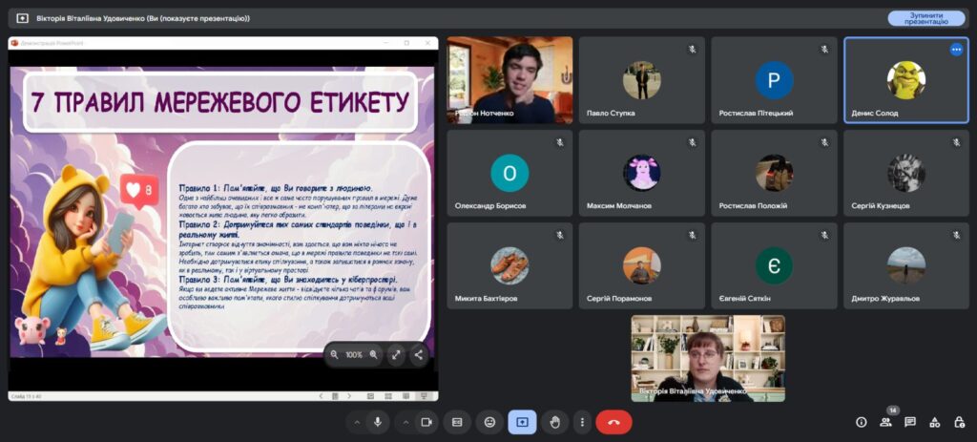
Task: Turn on captions icon
Action: (457, 421)
